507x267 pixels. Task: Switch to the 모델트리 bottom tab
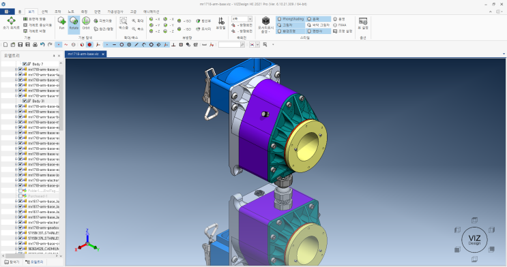[34, 262]
